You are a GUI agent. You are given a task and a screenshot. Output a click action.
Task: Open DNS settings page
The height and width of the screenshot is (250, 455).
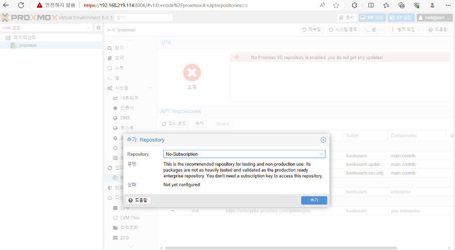pyautogui.click(x=125, y=118)
